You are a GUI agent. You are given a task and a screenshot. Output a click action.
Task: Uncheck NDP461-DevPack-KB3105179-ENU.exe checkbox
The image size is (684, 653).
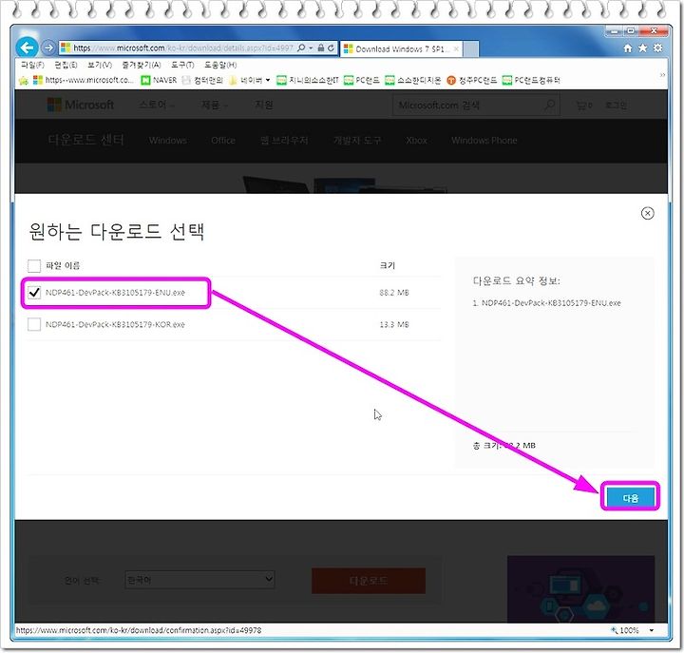(34, 292)
